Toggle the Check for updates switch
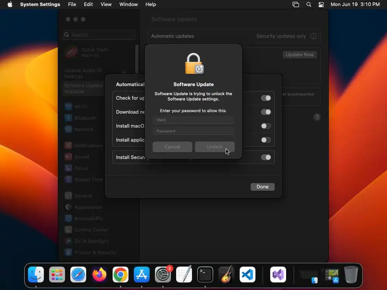This screenshot has width=387, height=290. 266,98
